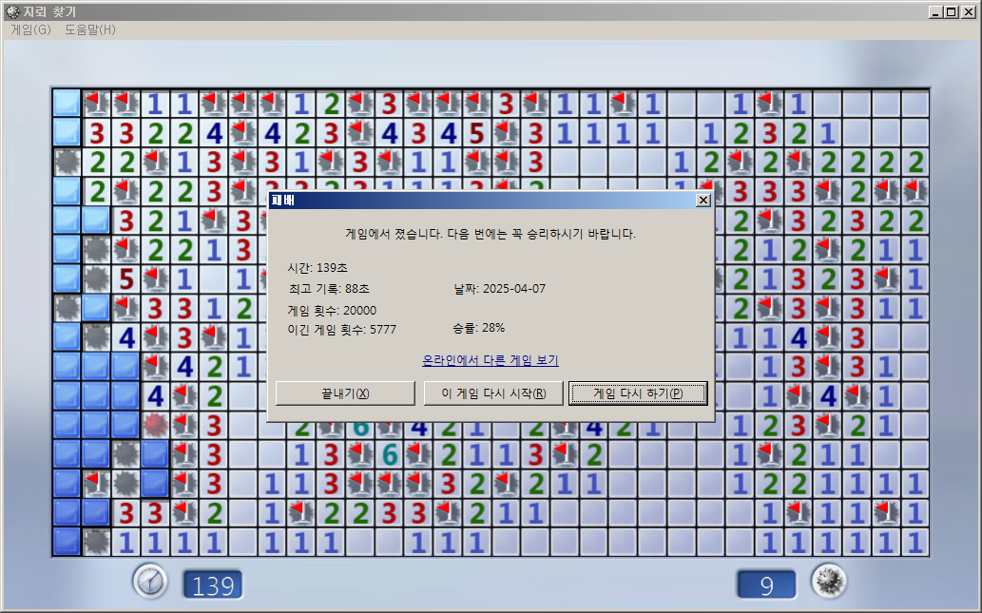Screen dimensions: 982x613
Task: Click the Minesweeper icon in the title bar
Action: pos(12,11)
